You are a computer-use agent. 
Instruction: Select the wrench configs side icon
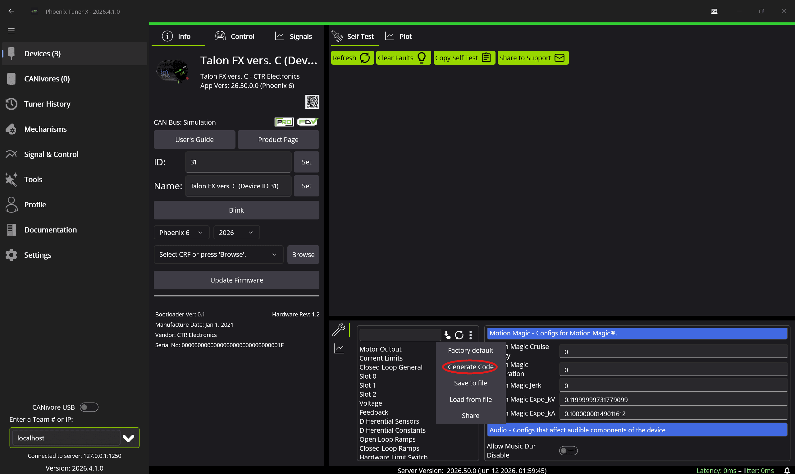[x=339, y=330]
